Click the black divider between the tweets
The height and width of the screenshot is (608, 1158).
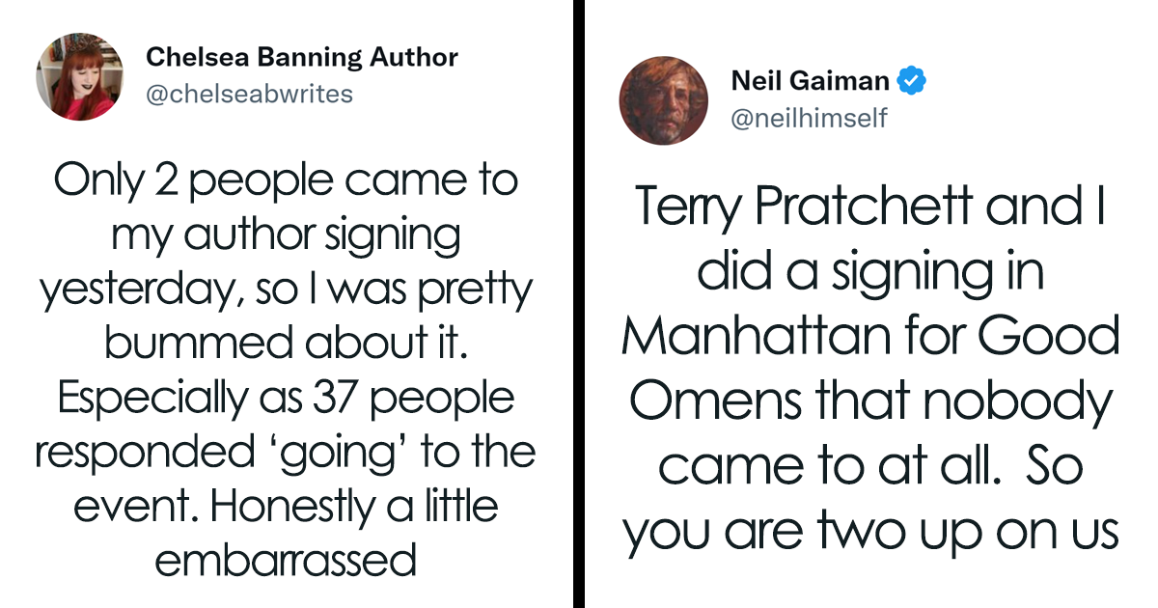click(x=579, y=304)
